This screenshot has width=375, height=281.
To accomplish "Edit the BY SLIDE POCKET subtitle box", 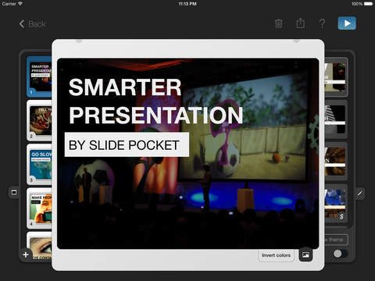I will (127, 144).
